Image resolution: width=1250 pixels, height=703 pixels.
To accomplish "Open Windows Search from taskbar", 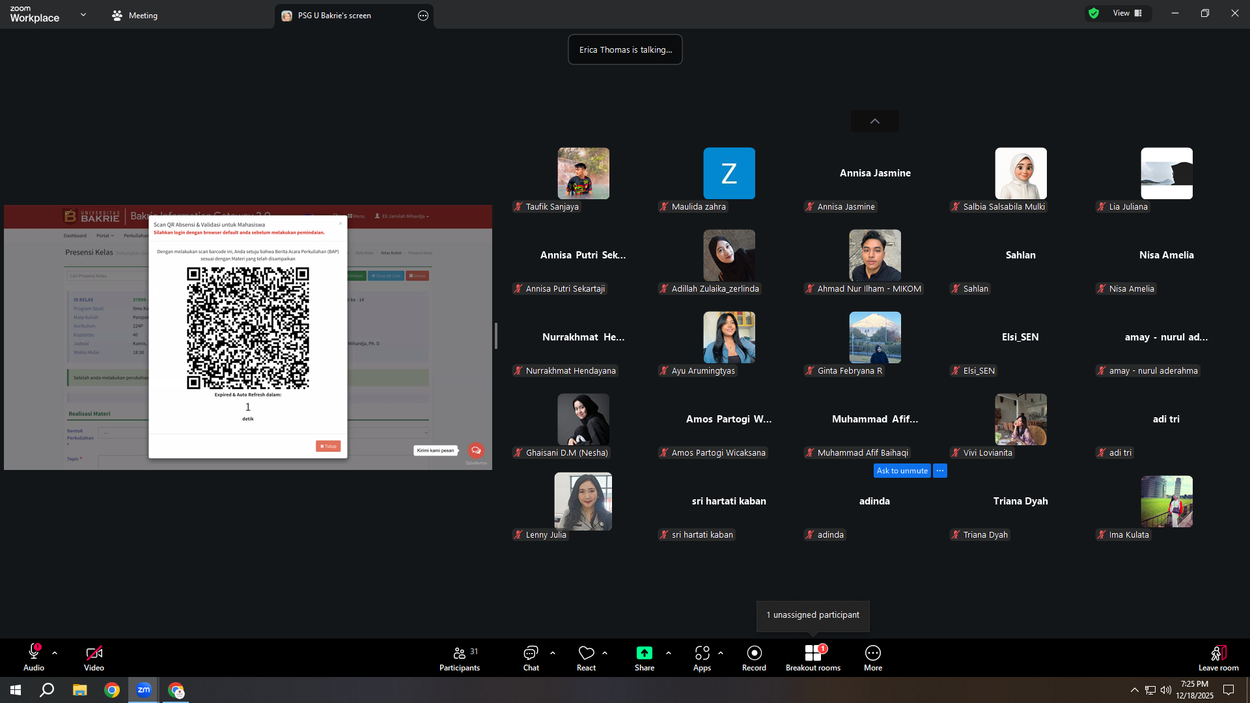I will pyautogui.click(x=47, y=690).
